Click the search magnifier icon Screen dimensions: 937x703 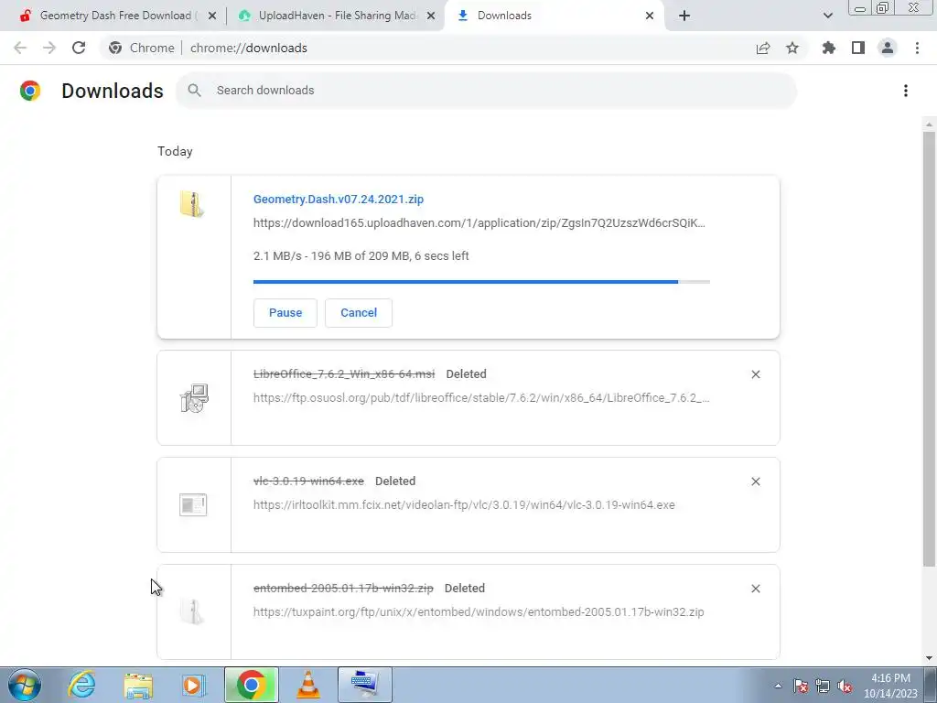[x=194, y=91]
